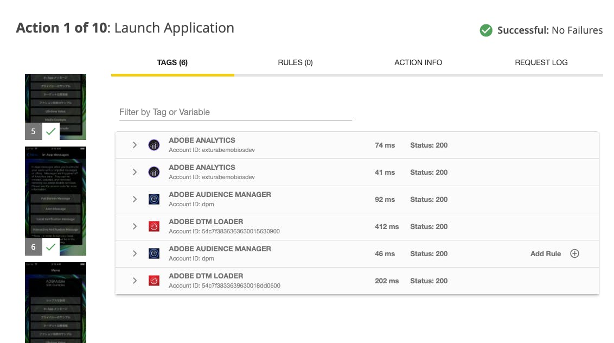Click the green Successful checkmark icon
Image resolution: width=614 pixels, height=343 pixels.
click(x=486, y=30)
